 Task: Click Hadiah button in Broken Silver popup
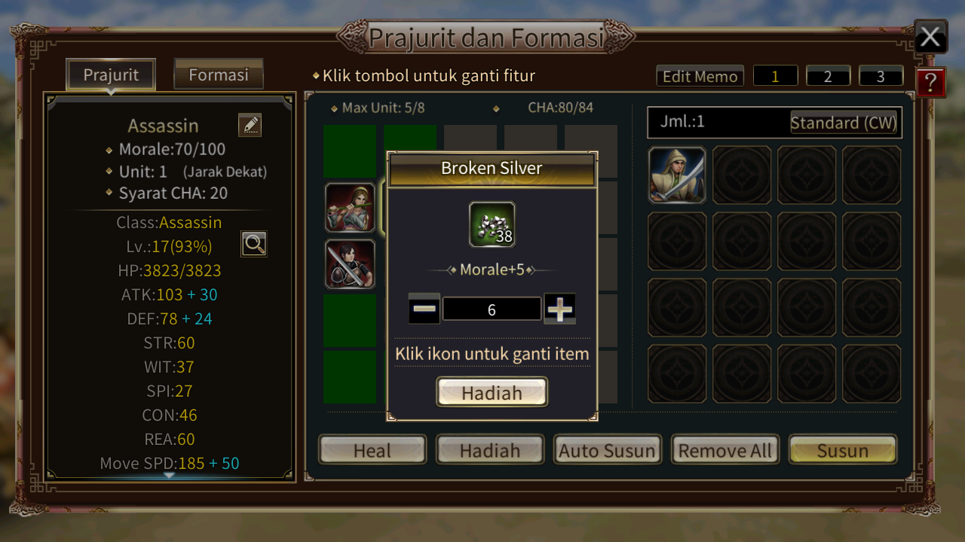tap(492, 392)
